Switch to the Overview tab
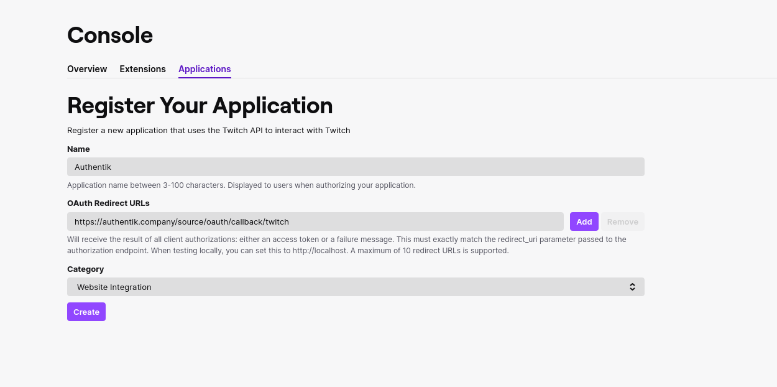The height and width of the screenshot is (387, 777). (87, 69)
